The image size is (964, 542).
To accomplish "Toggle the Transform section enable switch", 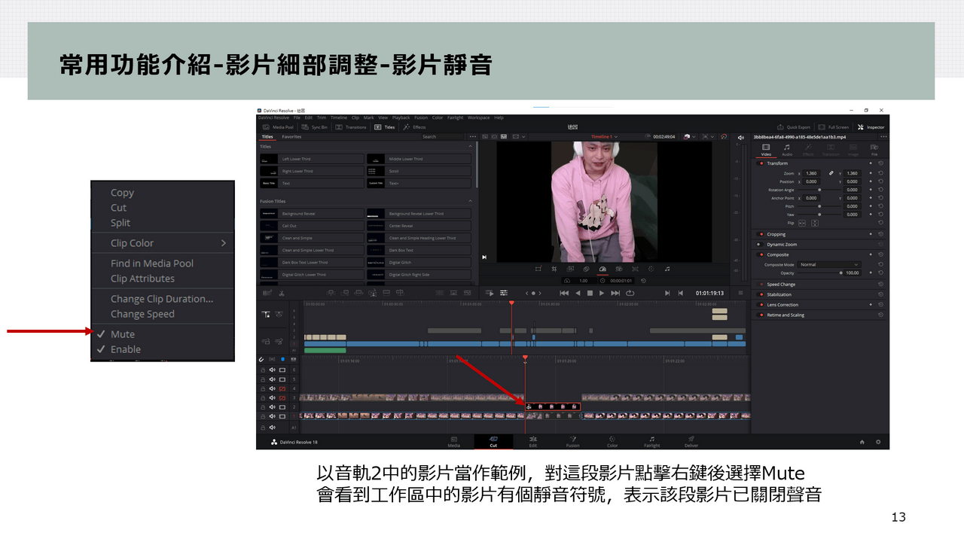I will (761, 163).
